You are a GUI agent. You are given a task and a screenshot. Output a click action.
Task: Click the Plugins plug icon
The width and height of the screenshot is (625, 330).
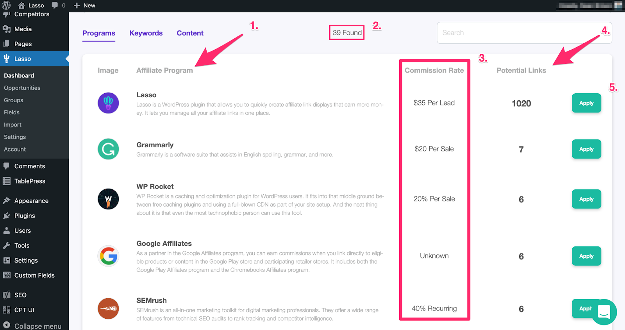click(7, 216)
